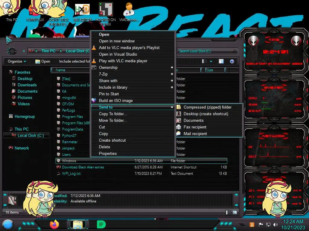Click the Name column header

pyautogui.click(x=71, y=70)
